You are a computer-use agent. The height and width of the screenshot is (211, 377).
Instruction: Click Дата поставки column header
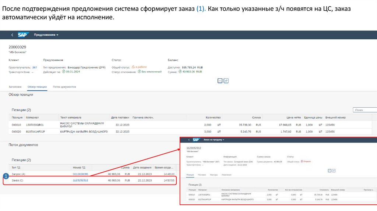(x=120, y=118)
